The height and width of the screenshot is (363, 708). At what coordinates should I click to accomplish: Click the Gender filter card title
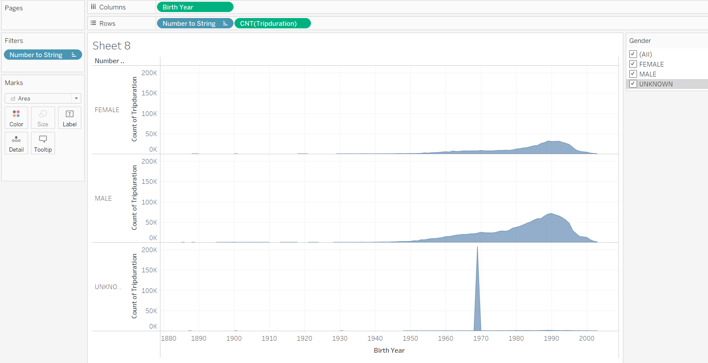pos(640,41)
